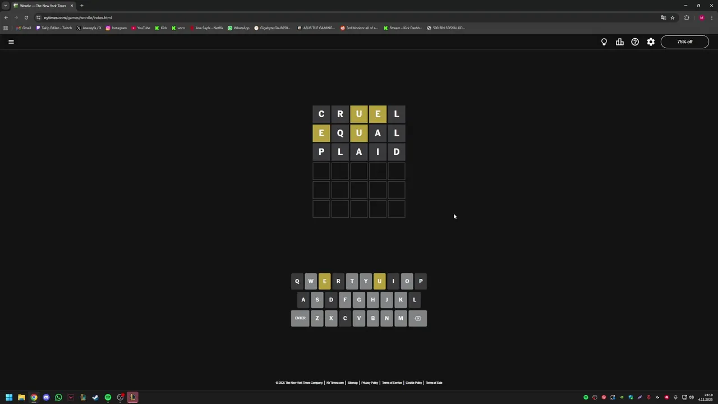Open the Ana Sayfa - Netflix bookmark
This screenshot has height=404, width=718.
coord(206,27)
